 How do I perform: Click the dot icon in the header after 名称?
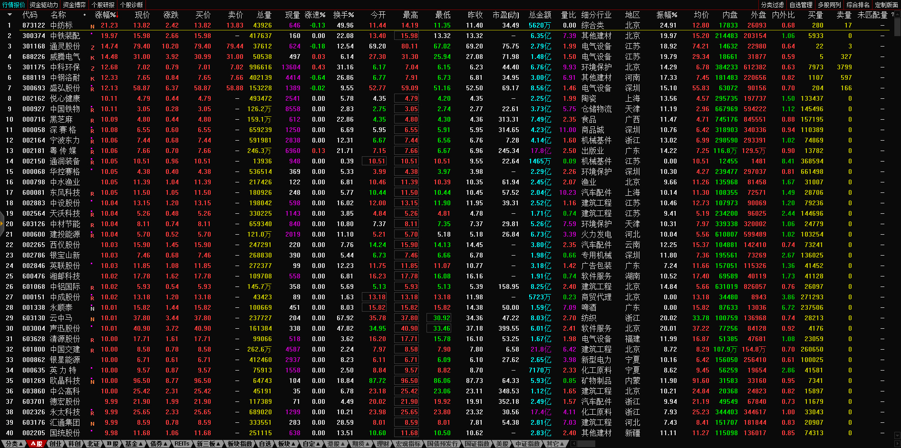coord(85,15)
